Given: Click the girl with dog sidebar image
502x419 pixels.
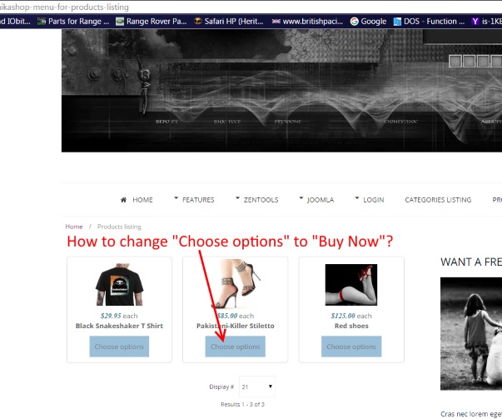Looking at the screenshot, I should (x=471, y=334).
